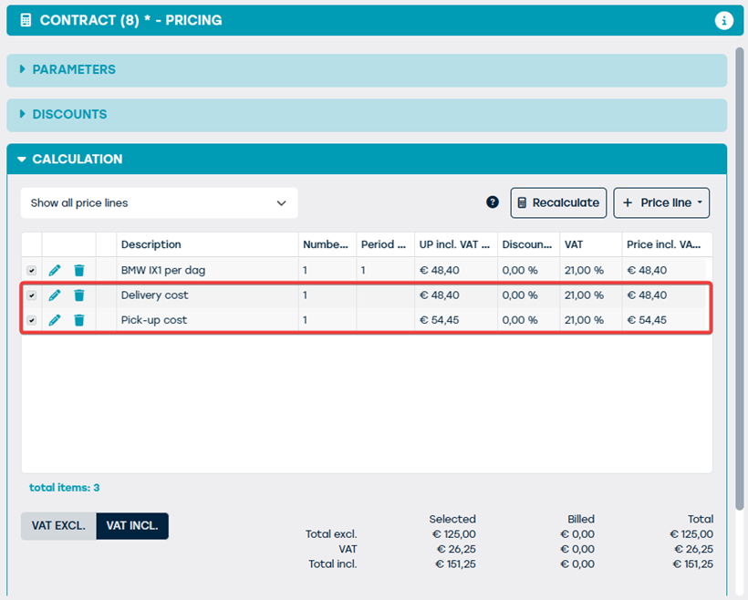
Task: Click the Selected VAT € 26,25 value
Action: pyautogui.click(x=456, y=550)
